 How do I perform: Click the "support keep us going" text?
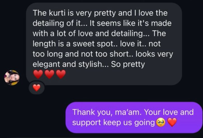pos(114,122)
